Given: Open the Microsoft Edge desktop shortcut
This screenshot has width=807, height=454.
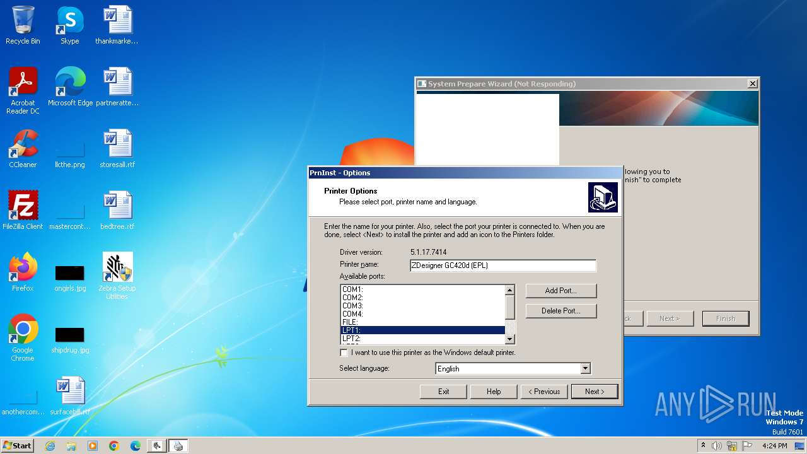Looking at the screenshot, I should click(70, 87).
